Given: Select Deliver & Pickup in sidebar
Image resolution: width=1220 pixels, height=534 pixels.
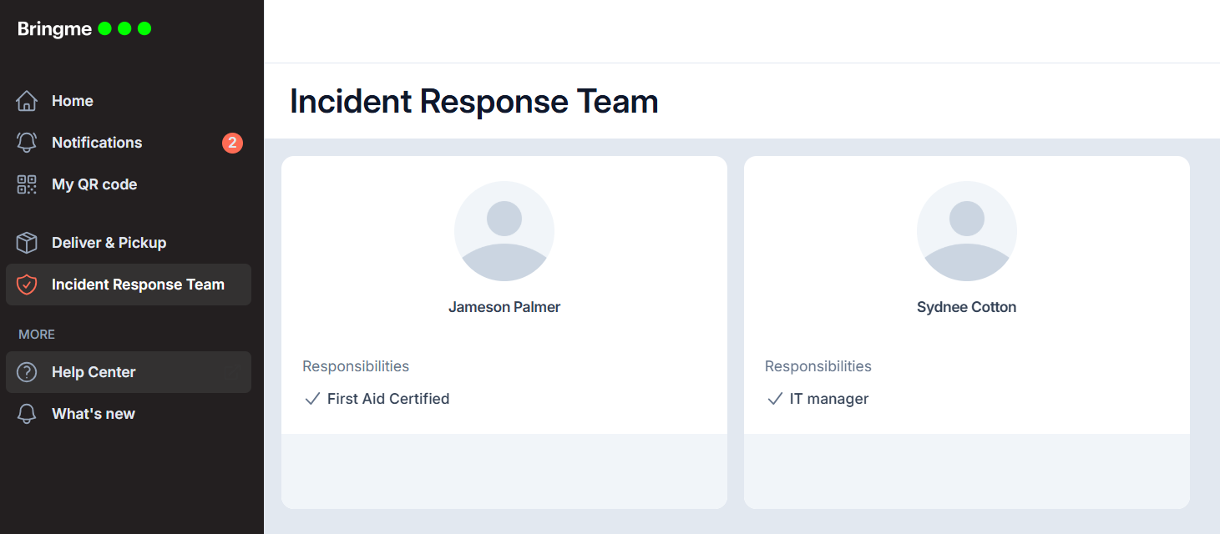Looking at the screenshot, I should (109, 243).
